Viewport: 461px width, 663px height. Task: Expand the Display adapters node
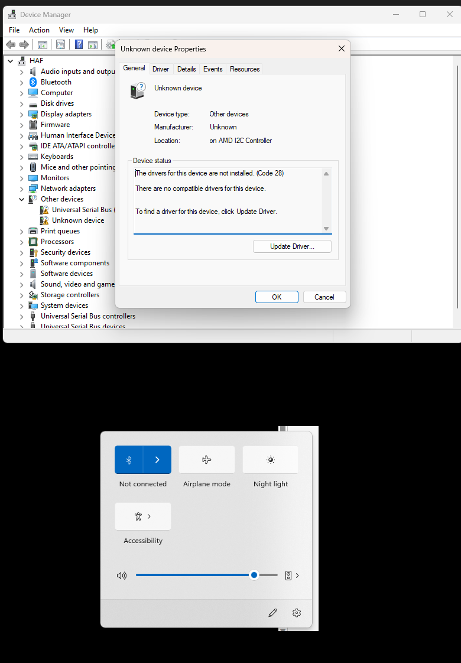22,114
